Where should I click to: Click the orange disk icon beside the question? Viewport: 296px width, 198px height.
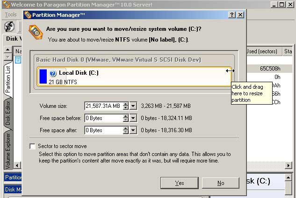36,32
